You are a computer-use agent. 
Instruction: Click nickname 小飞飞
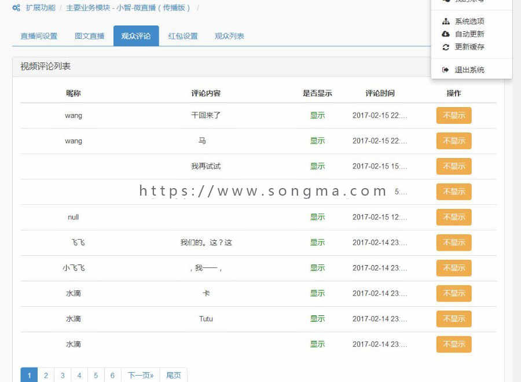point(74,268)
